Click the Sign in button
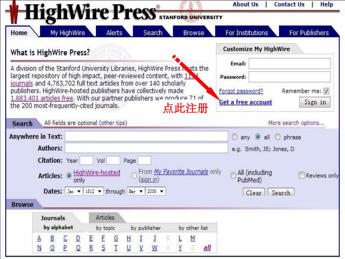The image size is (345, 259). tap(315, 102)
